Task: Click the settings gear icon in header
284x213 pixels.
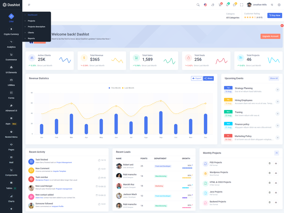Action: coord(279,5)
